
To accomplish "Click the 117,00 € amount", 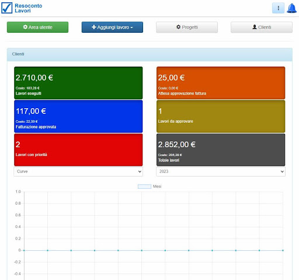I will (31, 111).
